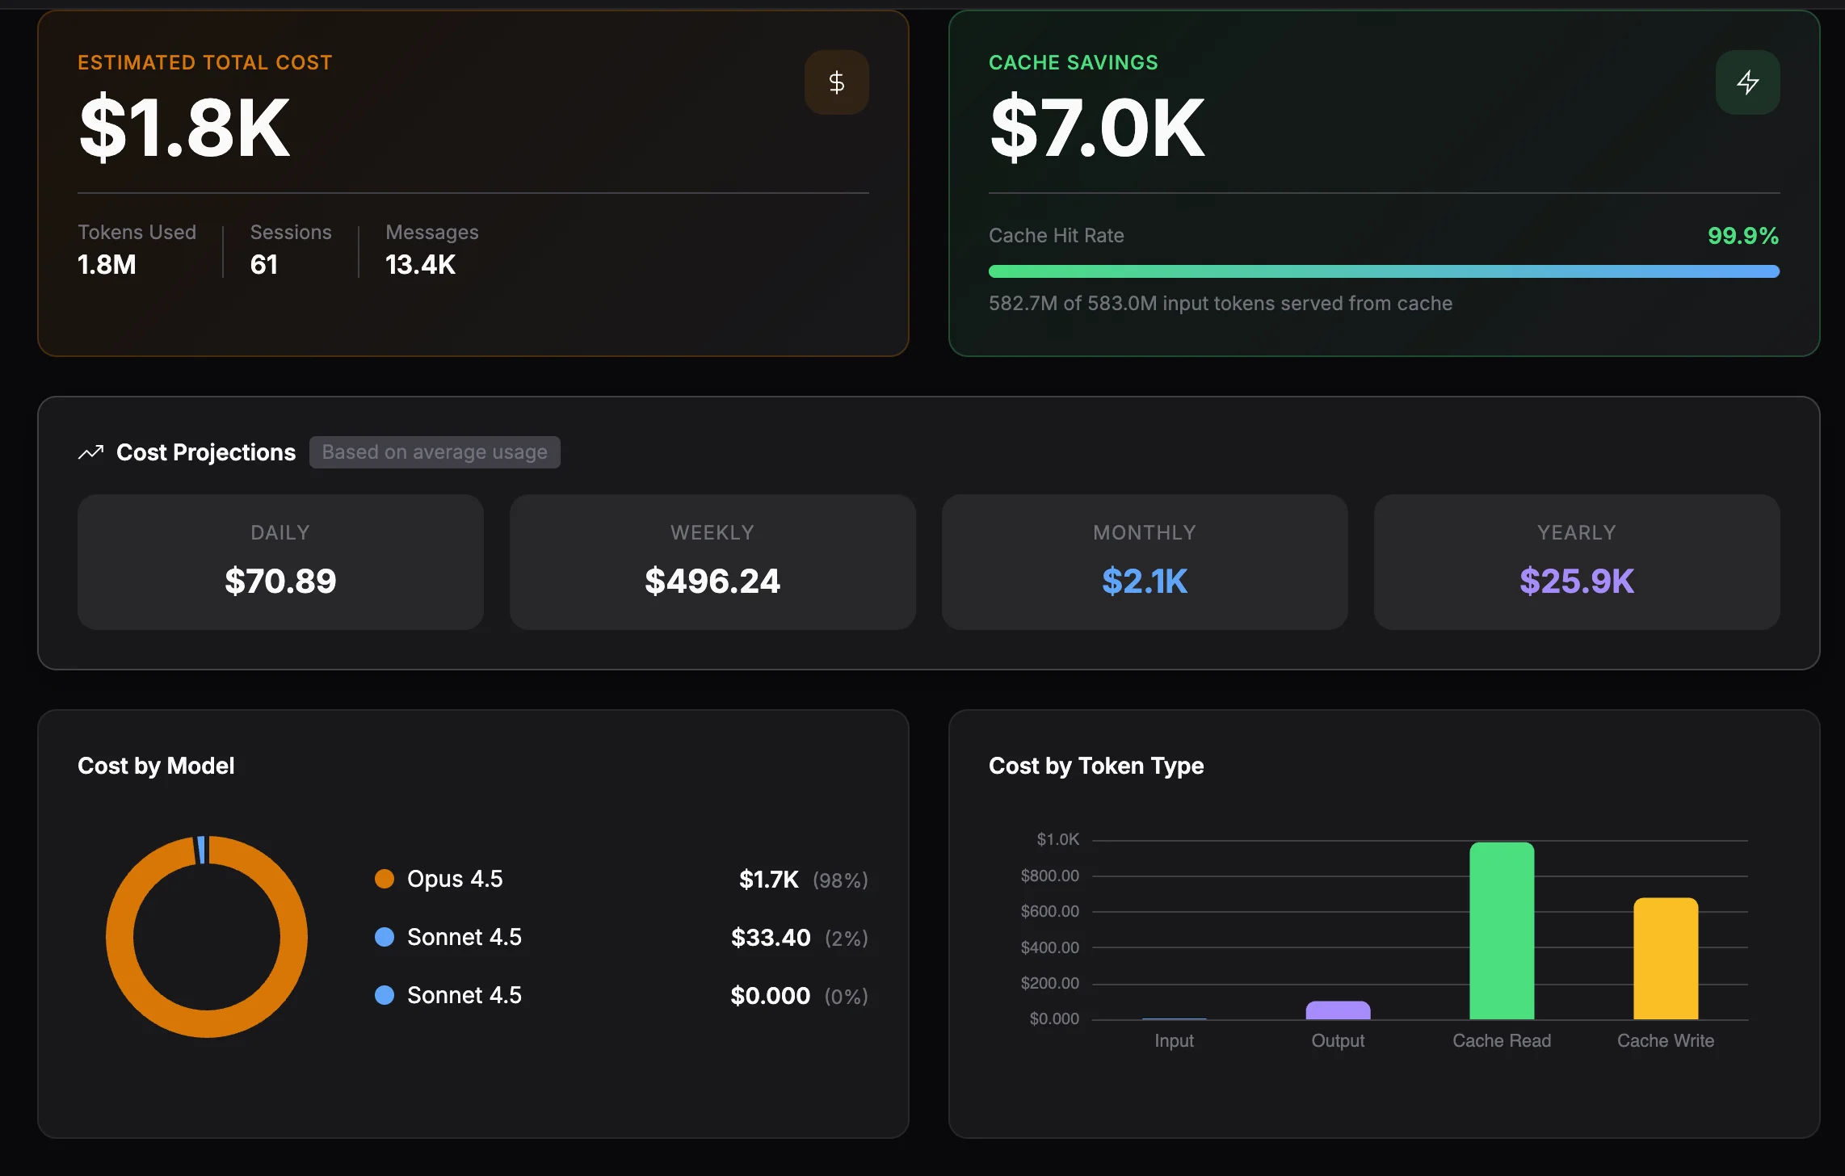Select the yellow Cache Write bar
The image size is (1845, 1176).
(1665, 959)
